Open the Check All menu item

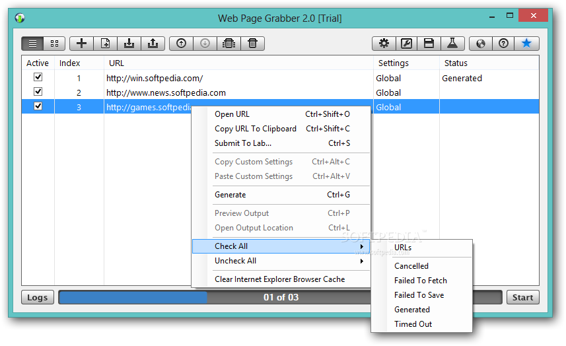[281, 246]
